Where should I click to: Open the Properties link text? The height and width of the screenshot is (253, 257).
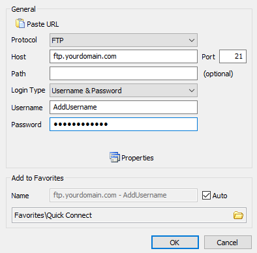[138, 158]
